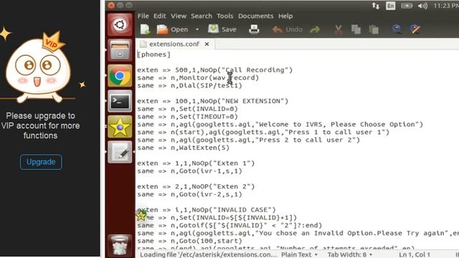Switch to gedit text editor launcher icon

[120, 152]
